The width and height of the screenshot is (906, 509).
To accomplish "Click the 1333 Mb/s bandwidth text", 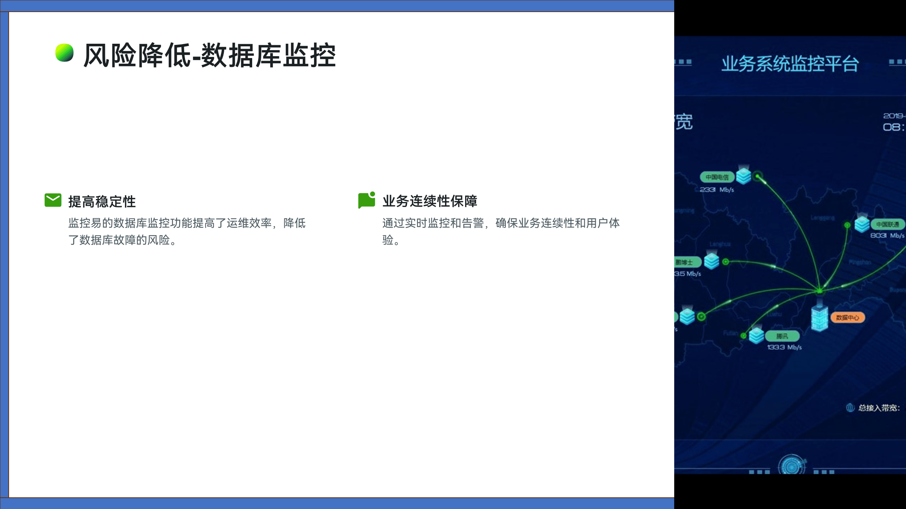I will (784, 347).
